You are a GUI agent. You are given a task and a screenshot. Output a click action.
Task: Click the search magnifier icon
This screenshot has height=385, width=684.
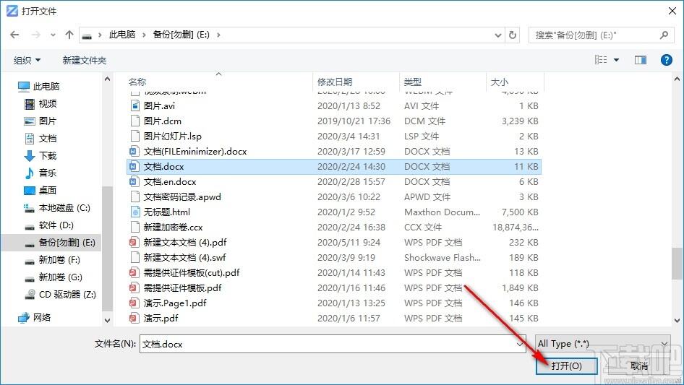click(x=664, y=35)
